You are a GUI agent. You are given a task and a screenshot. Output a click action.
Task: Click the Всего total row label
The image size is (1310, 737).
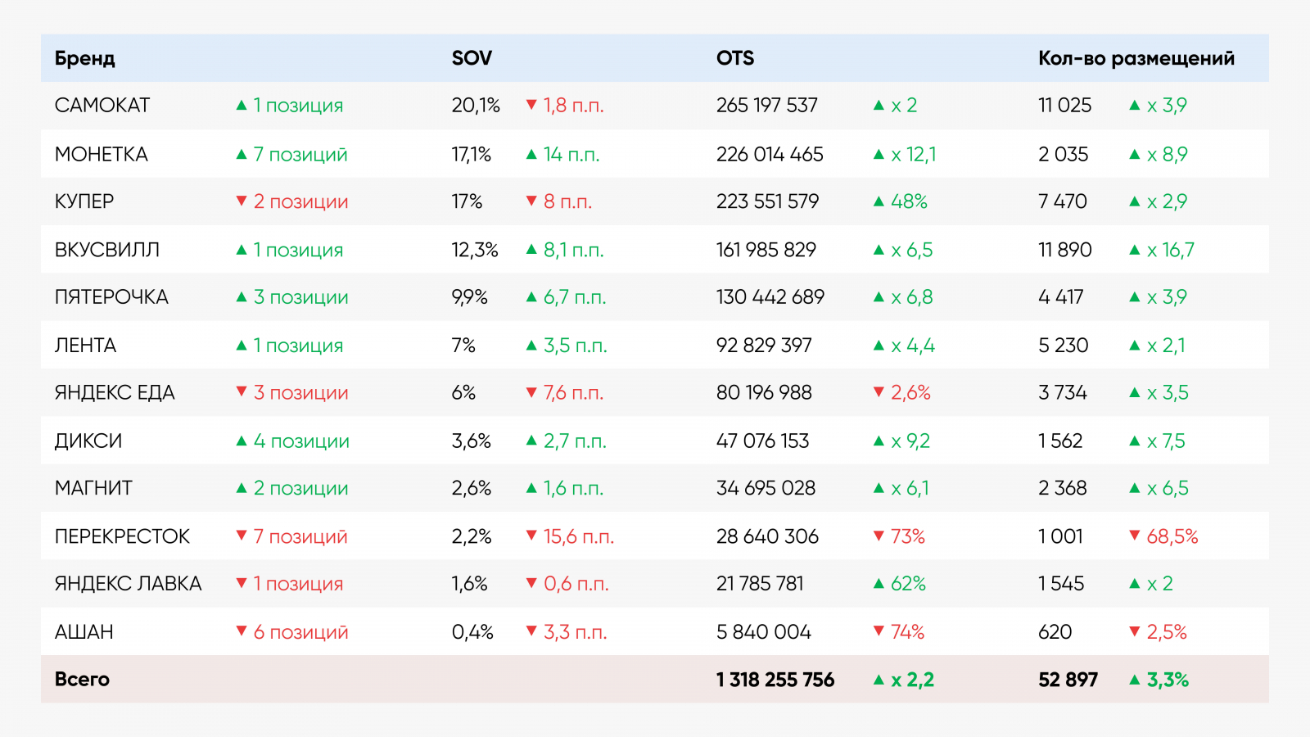[x=82, y=680]
